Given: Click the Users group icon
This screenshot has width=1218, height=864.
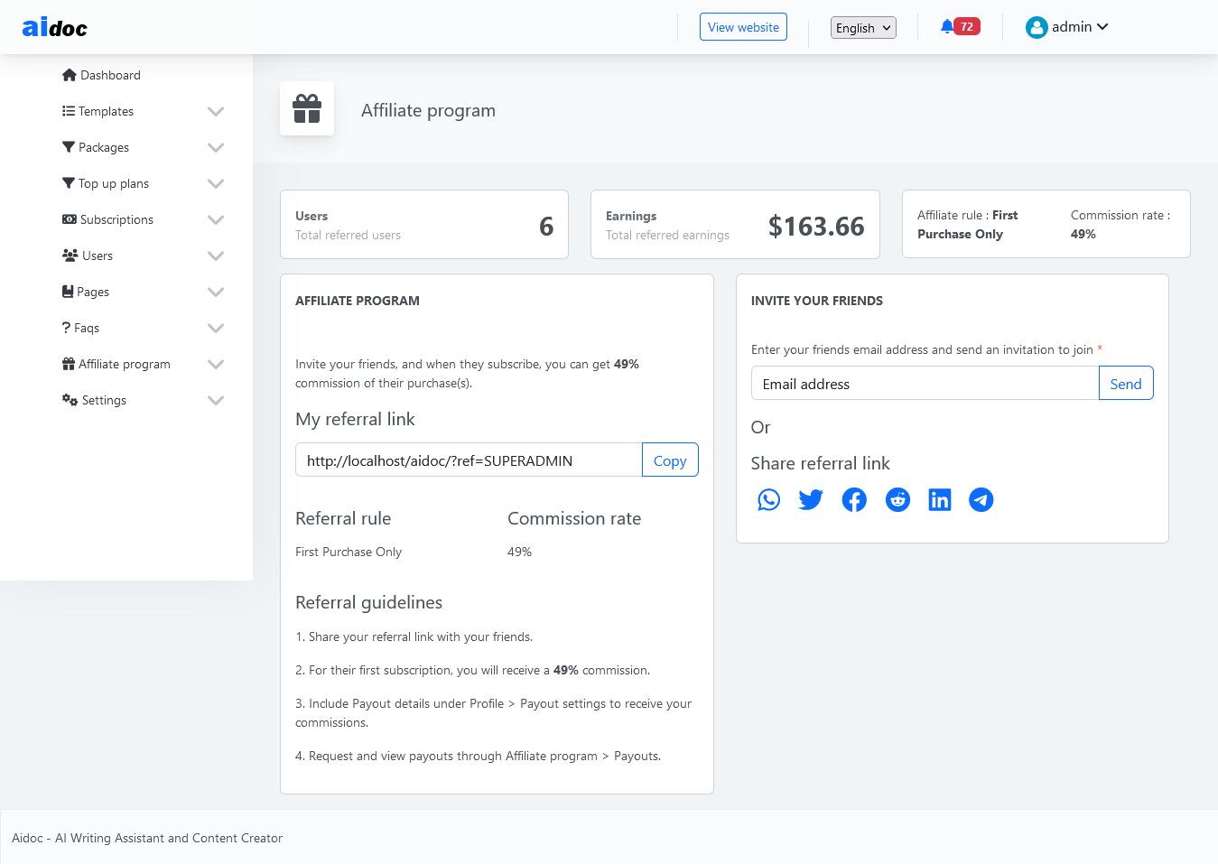Looking at the screenshot, I should (x=70, y=255).
